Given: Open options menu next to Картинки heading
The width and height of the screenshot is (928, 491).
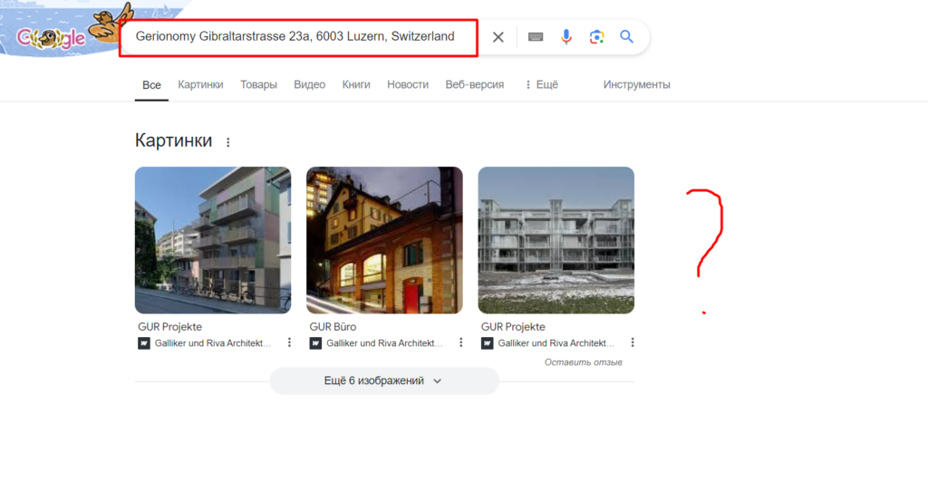Looking at the screenshot, I should tap(227, 142).
